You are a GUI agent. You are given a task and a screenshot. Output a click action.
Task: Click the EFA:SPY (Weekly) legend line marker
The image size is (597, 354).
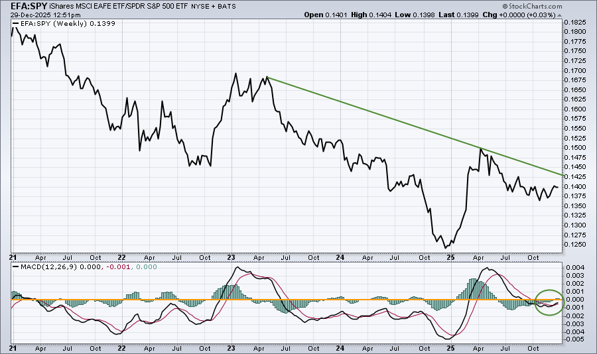(x=16, y=23)
